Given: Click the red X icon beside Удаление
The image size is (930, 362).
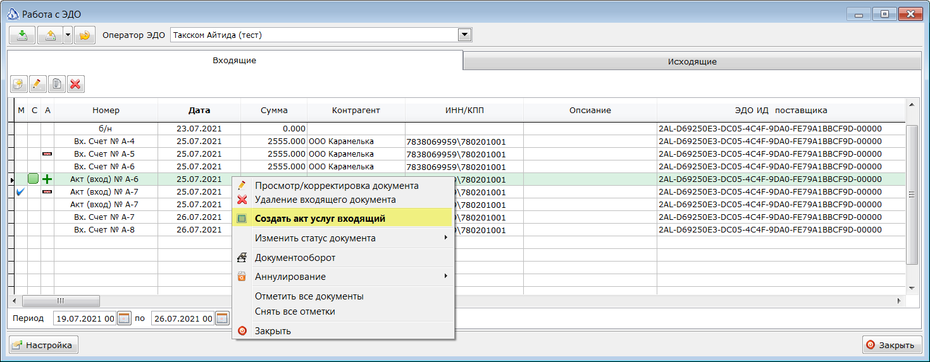Looking at the screenshot, I should (242, 200).
